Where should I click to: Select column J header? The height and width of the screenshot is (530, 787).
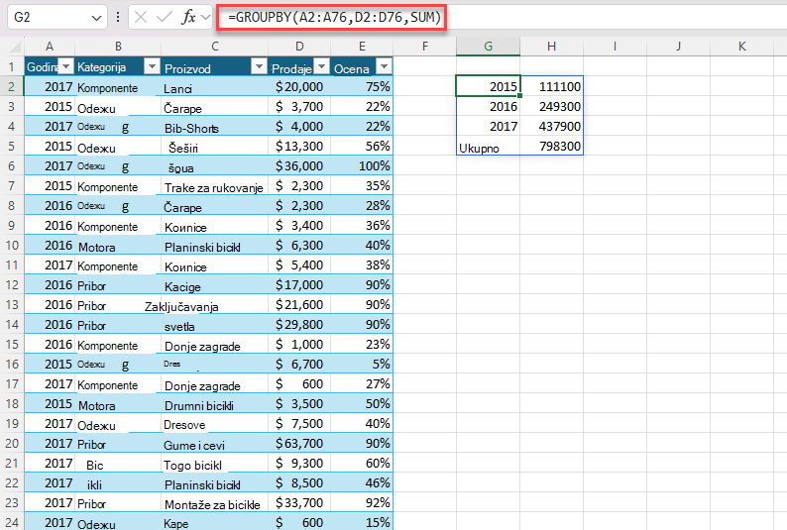(679, 47)
